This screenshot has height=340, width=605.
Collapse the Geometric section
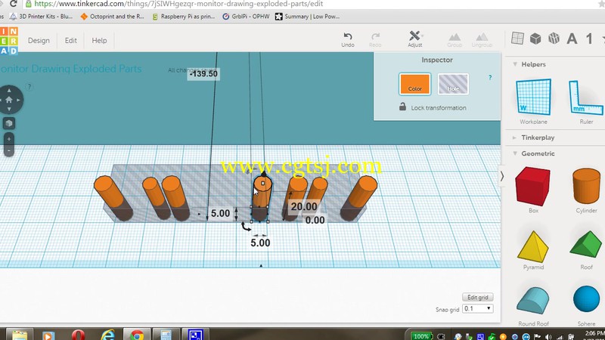[515, 153]
